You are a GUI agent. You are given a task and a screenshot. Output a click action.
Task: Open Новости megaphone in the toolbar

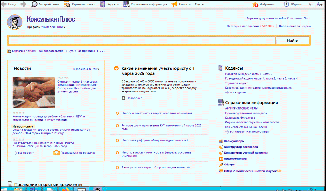click(x=181, y=4)
